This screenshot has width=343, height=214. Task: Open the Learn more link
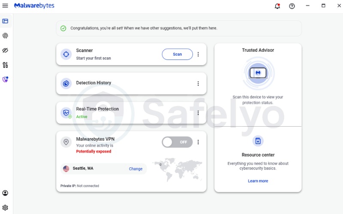click(258, 181)
